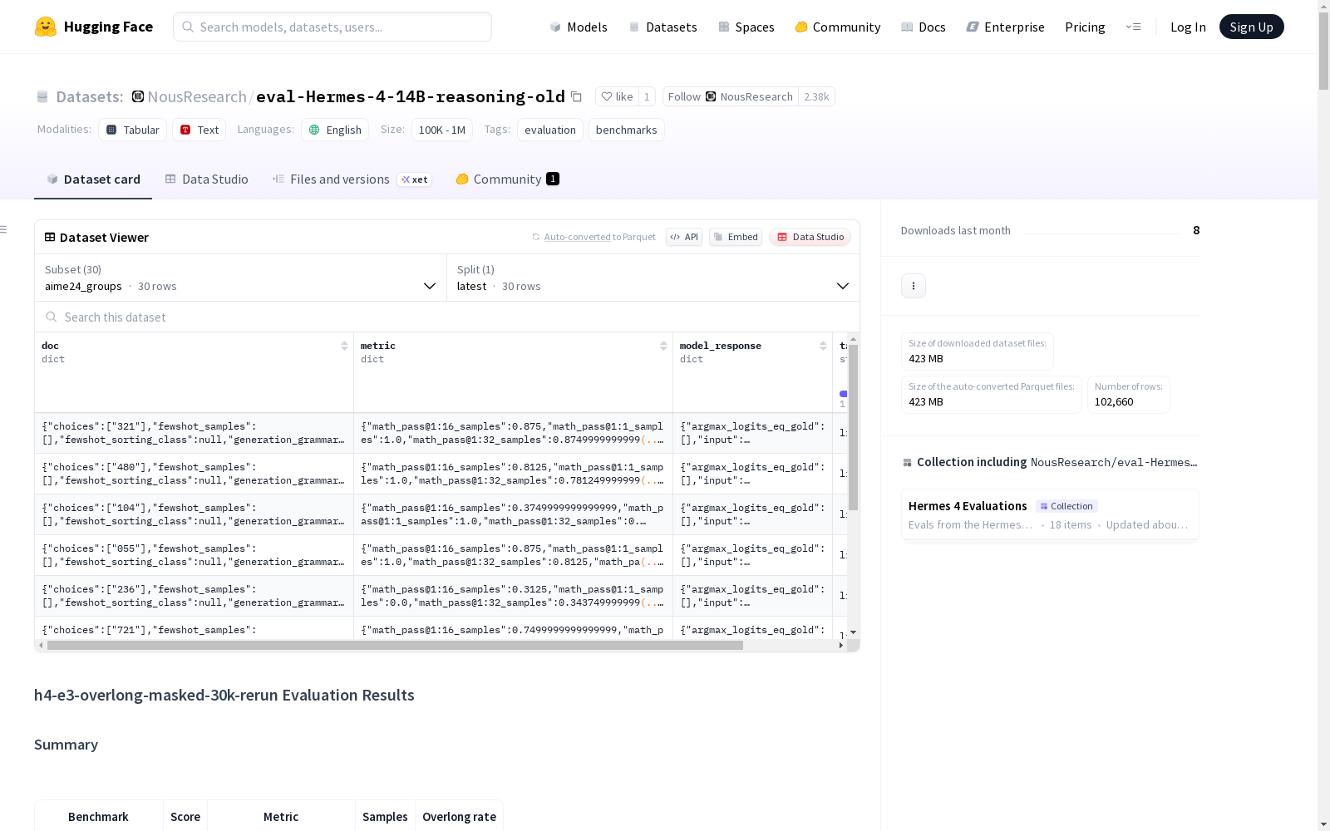Open the Community tab for dataset

click(507, 179)
